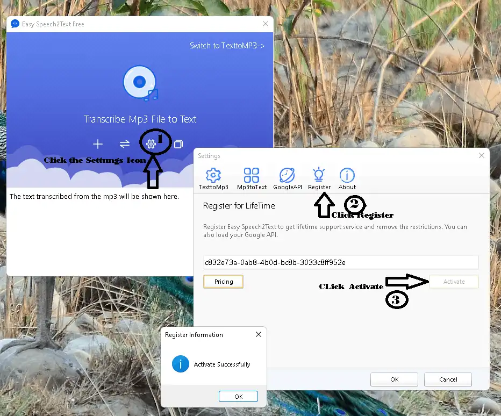This screenshot has width=501, height=416.
Task: Open the TexttoMp3 settings tab
Action: [213, 179]
